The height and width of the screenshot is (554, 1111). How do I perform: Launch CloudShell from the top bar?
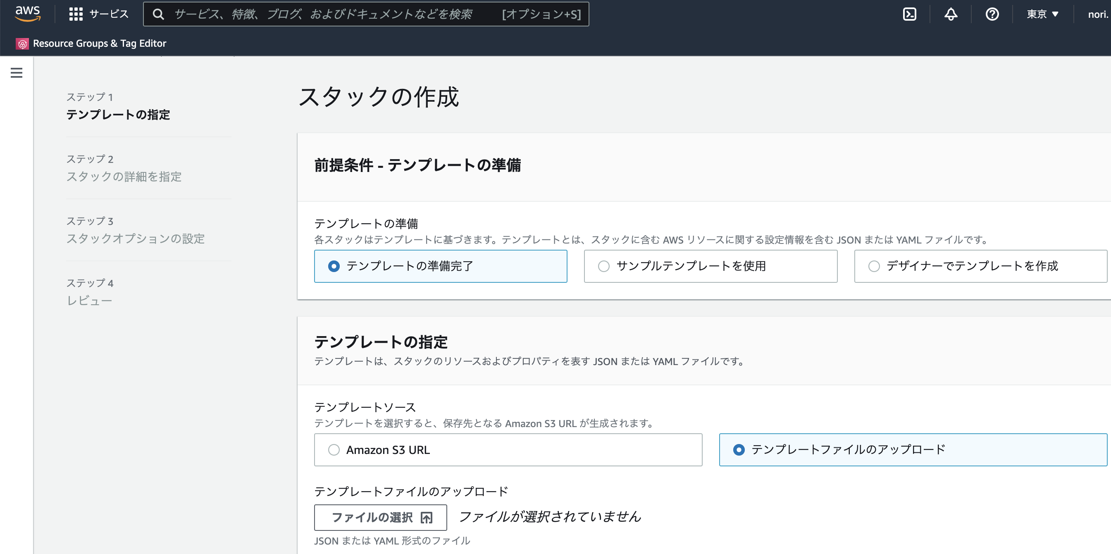coord(910,14)
